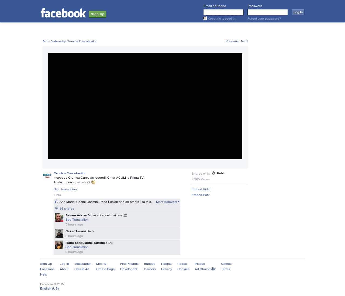
Task: Play the video in the black player
Action: (145, 106)
